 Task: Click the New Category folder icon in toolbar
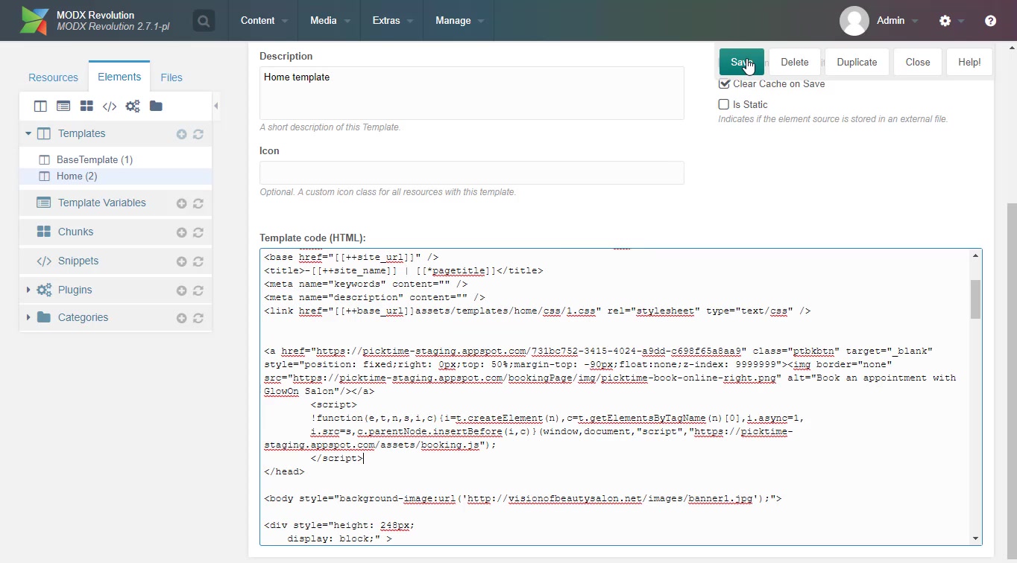pyautogui.click(x=156, y=106)
